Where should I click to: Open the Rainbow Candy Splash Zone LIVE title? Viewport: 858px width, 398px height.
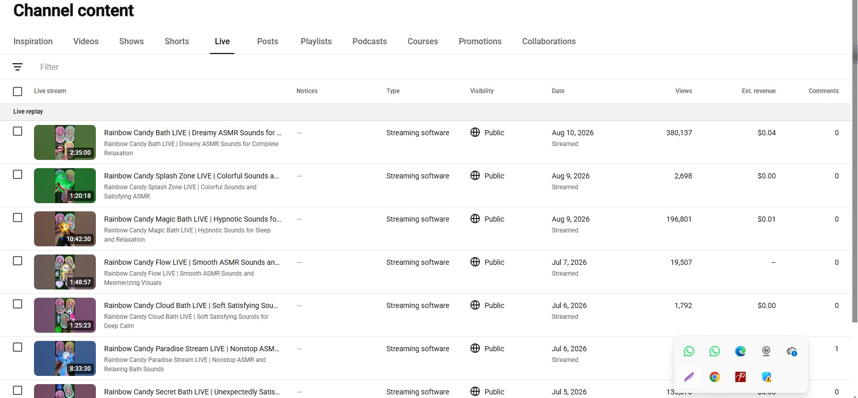pyautogui.click(x=191, y=176)
